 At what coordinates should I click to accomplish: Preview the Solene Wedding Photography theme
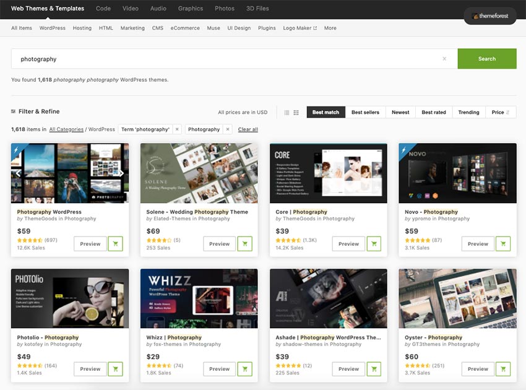(x=220, y=244)
